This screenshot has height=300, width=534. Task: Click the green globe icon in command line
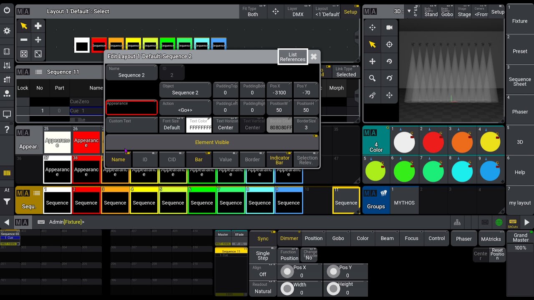(499, 222)
